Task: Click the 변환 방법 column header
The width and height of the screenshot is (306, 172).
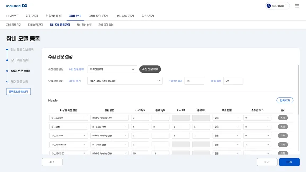Action: 109,110
